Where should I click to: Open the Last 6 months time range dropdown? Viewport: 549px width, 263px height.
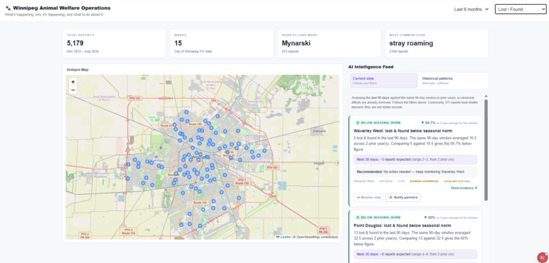coord(471,10)
